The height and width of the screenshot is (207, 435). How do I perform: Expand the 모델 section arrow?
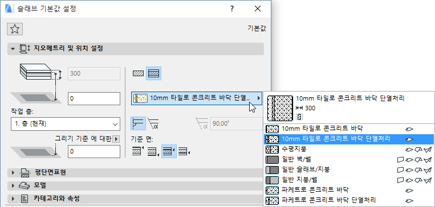13,186
